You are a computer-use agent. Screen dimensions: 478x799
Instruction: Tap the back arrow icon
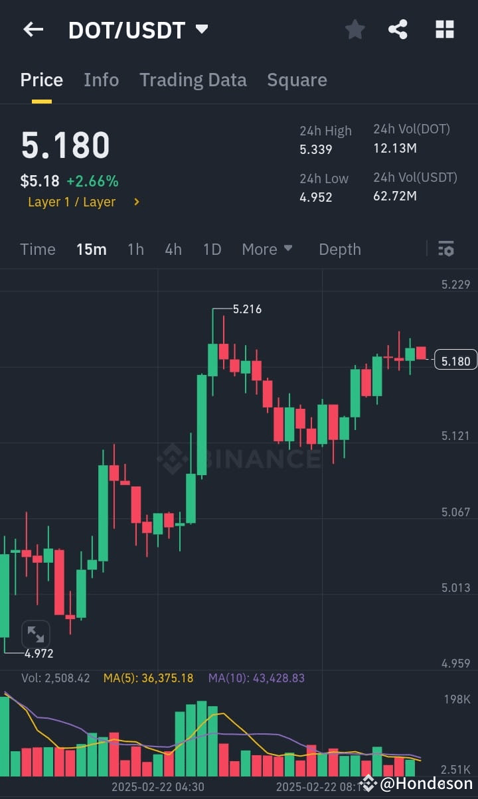click(x=33, y=29)
